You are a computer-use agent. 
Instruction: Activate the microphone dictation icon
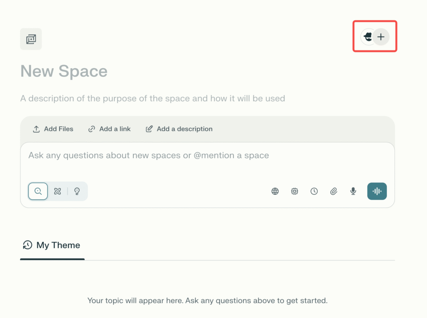(353, 191)
